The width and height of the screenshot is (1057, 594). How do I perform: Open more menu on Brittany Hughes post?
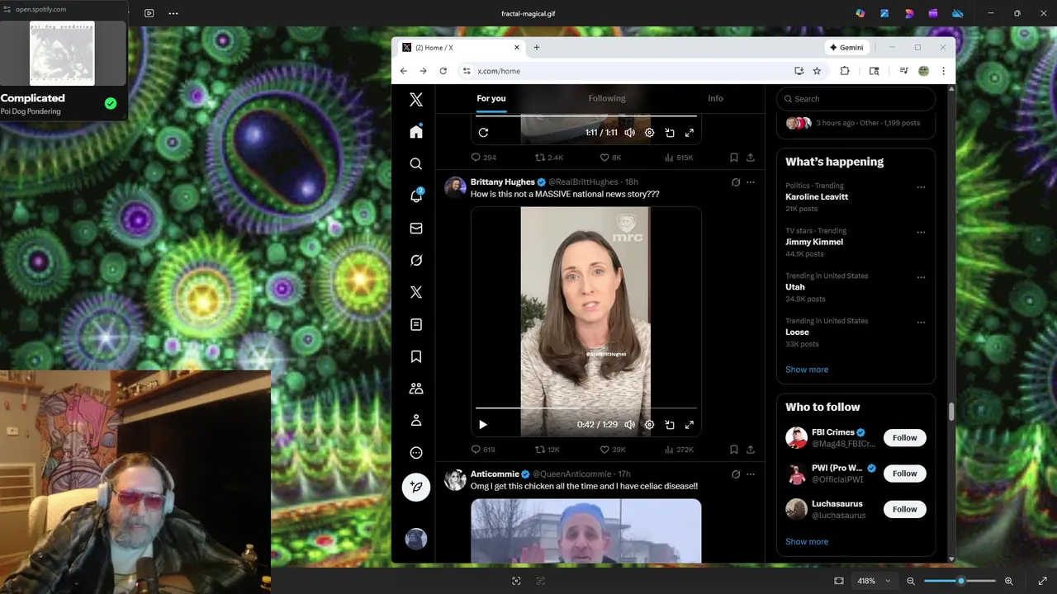point(751,182)
